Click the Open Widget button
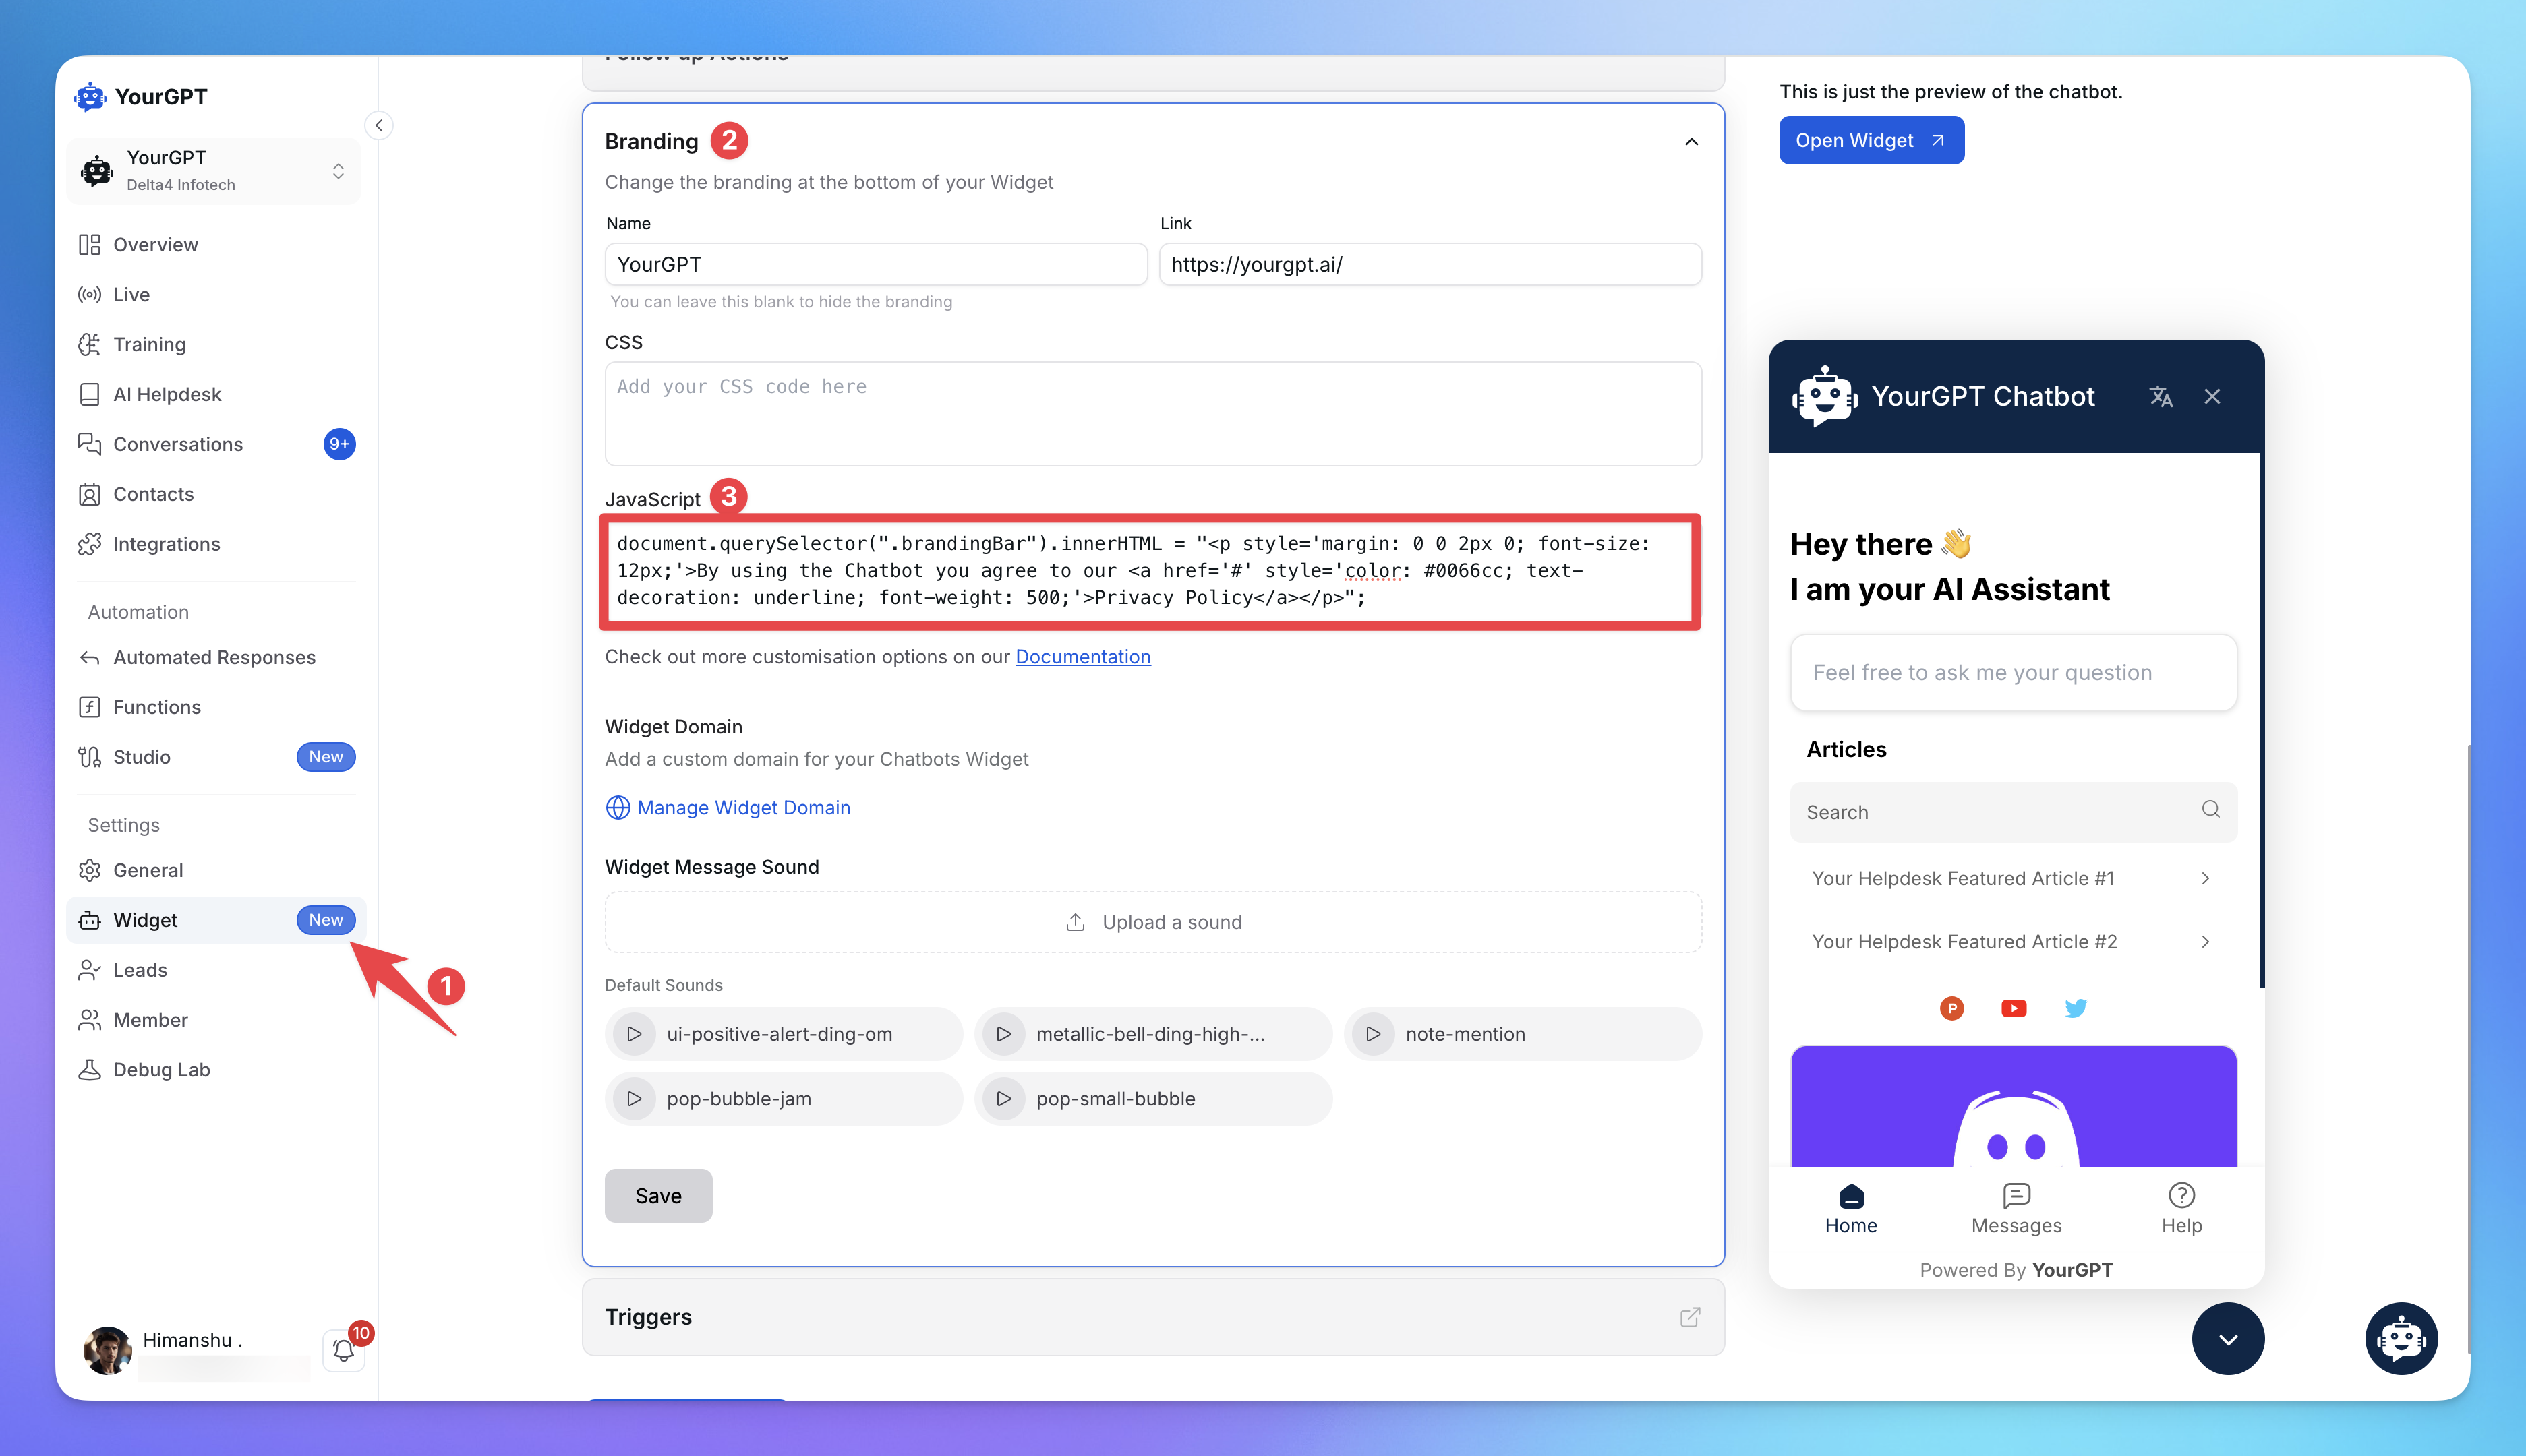This screenshot has width=2526, height=1456. click(x=1871, y=140)
